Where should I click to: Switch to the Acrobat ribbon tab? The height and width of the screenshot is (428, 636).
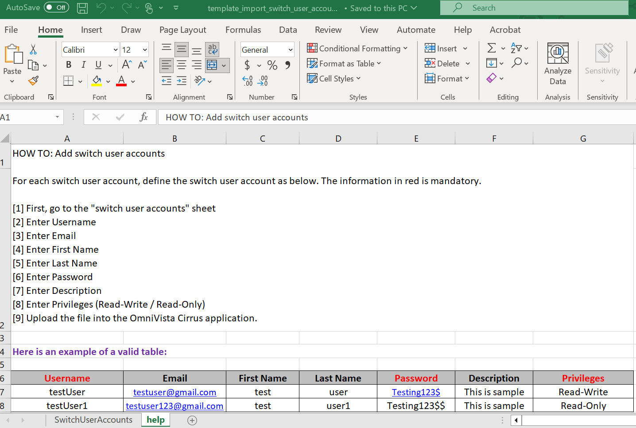tap(505, 30)
